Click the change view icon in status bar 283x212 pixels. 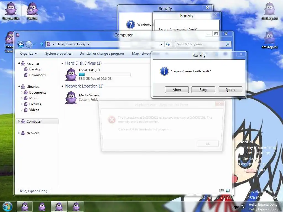(221, 190)
